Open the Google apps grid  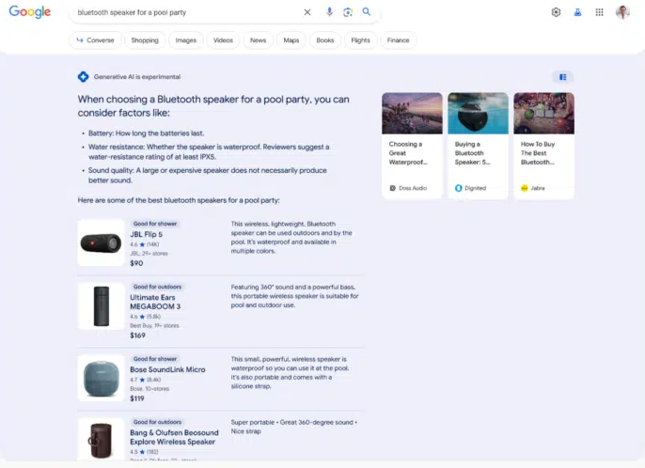click(600, 12)
